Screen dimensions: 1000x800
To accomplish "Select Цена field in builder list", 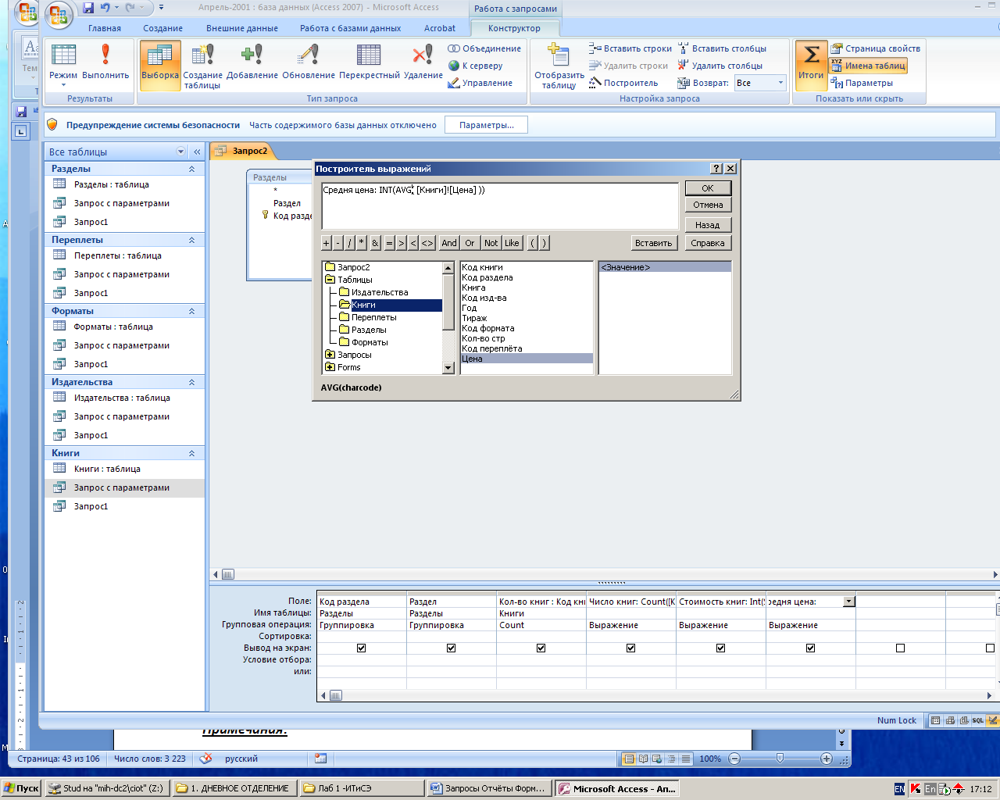I will pyautogui.click(x=527, y=359).
